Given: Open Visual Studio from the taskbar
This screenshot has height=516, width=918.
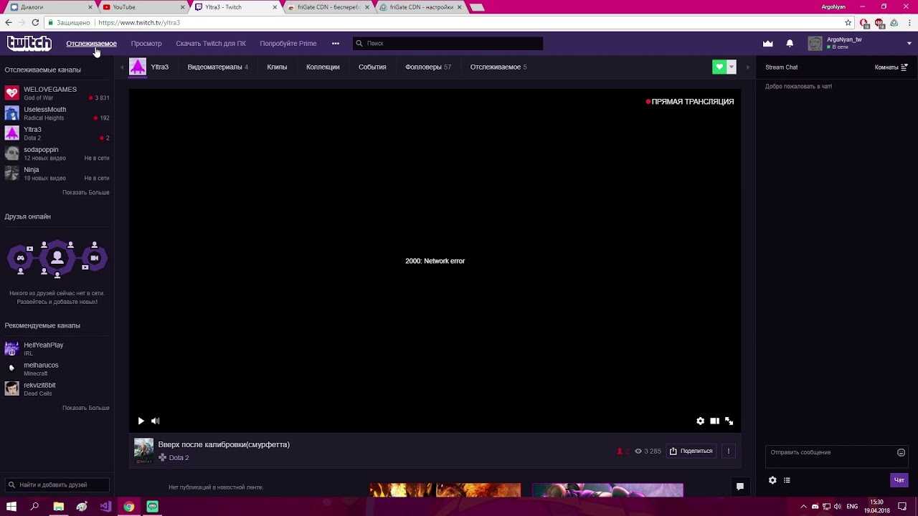Looking at the screenshot, I should click(x=105, y=507).
